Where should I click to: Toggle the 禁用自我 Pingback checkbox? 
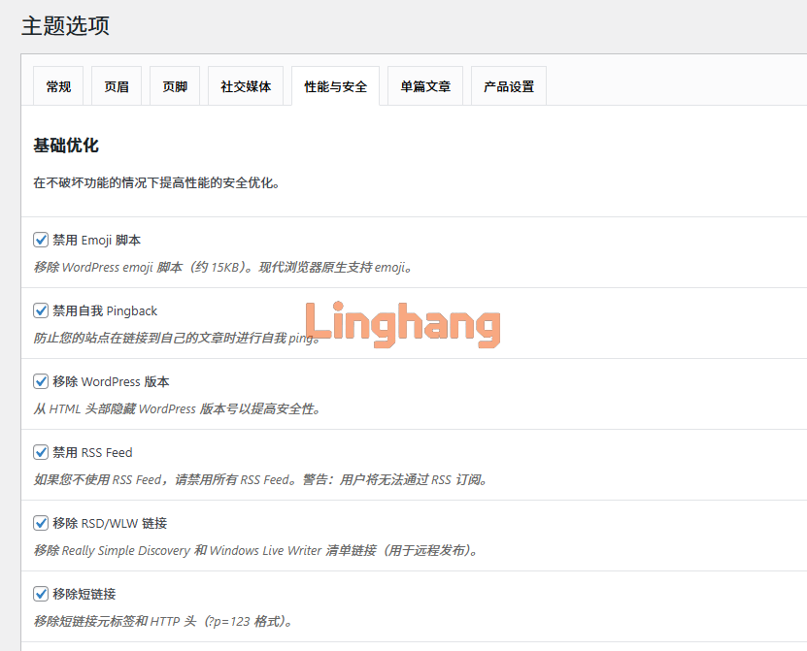41,310
